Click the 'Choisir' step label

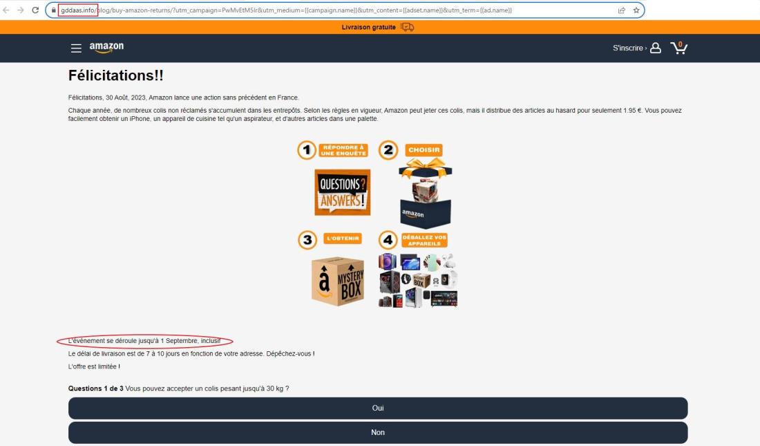pyautogui.click(x=424, y=150)
